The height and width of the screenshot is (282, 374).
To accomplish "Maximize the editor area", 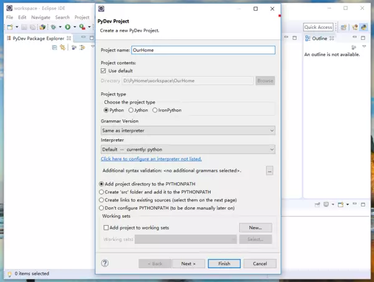I will tap(295, 37).
